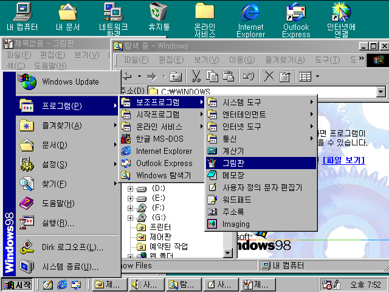389x292 pixels.
Task: Expand (E:) drive tree node
Action: click(130, 198)
